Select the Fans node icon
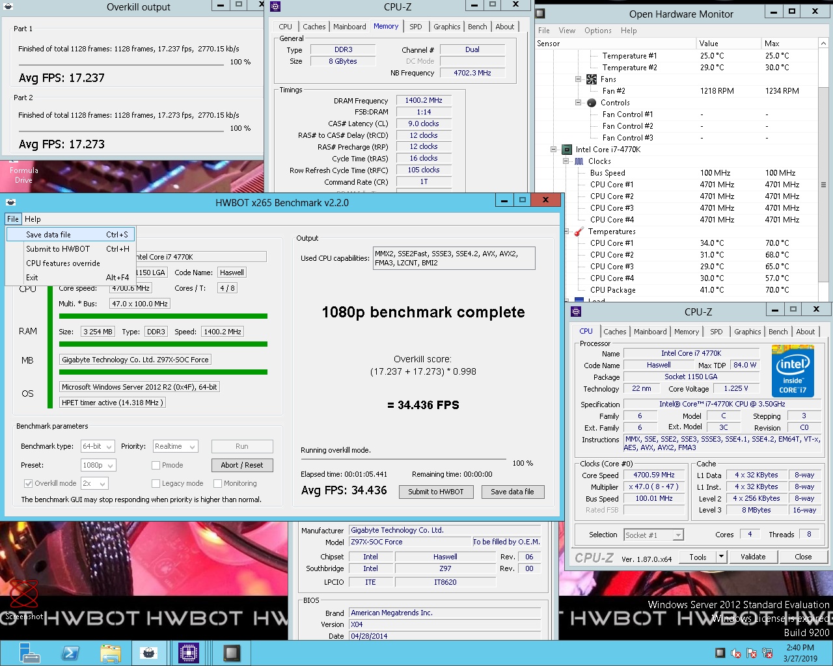 click(592, 79)
